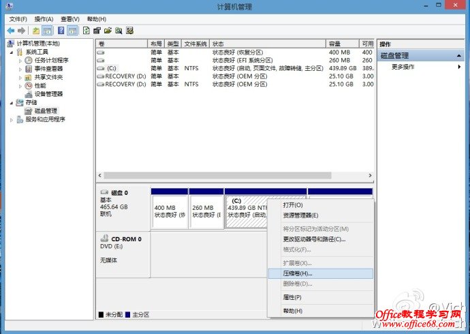This screenshot has height=334, width=470.
Task: Choose Properties (属性) in context menu
Action: coord(292,297)
